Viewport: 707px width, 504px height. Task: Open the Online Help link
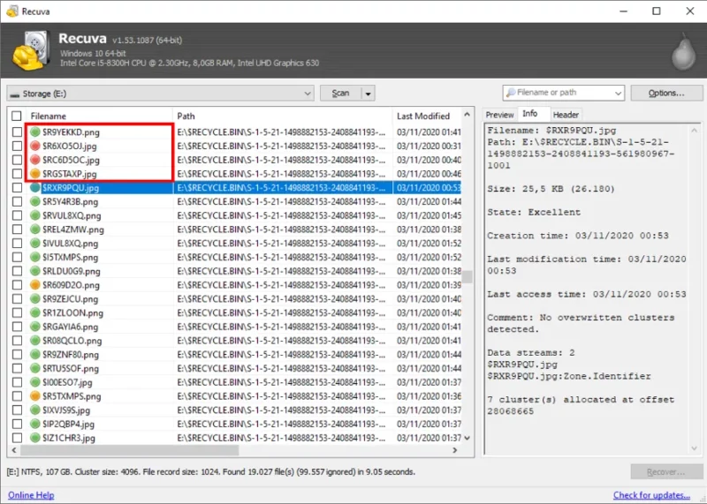tap(31, 495)
